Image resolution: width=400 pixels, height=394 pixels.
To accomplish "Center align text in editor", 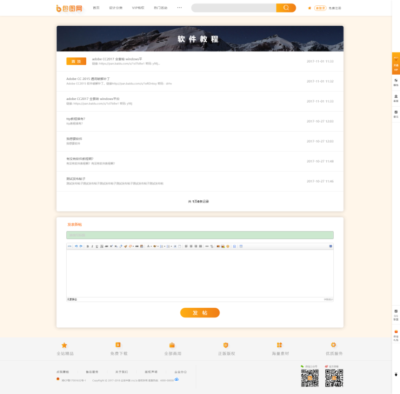I will coord(191,247).
